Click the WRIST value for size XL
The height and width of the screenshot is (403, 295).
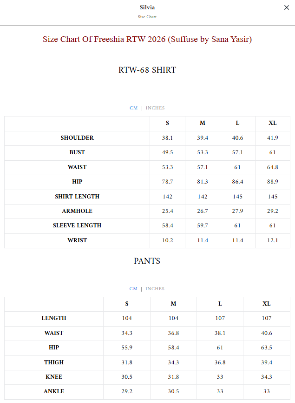(x=272, y=240)
